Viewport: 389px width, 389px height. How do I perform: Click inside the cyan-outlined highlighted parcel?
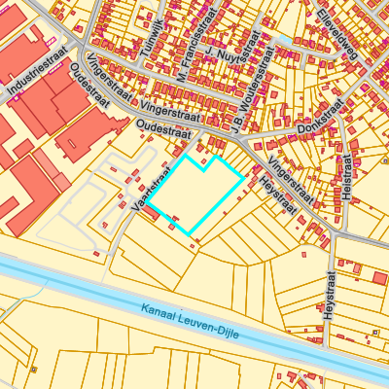point(194,194)
